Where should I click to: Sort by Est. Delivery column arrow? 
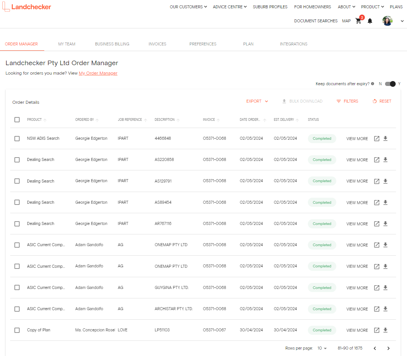click(x=297, y=120)
